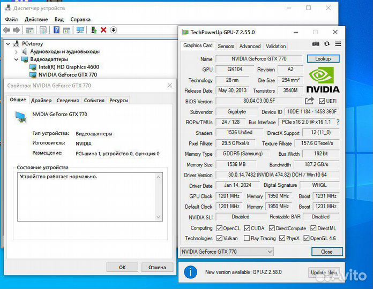Click the Update Now button
Image resolution: width=373 pixels, height=289 pixels.
pyautogui.click(x=324, y=272)
